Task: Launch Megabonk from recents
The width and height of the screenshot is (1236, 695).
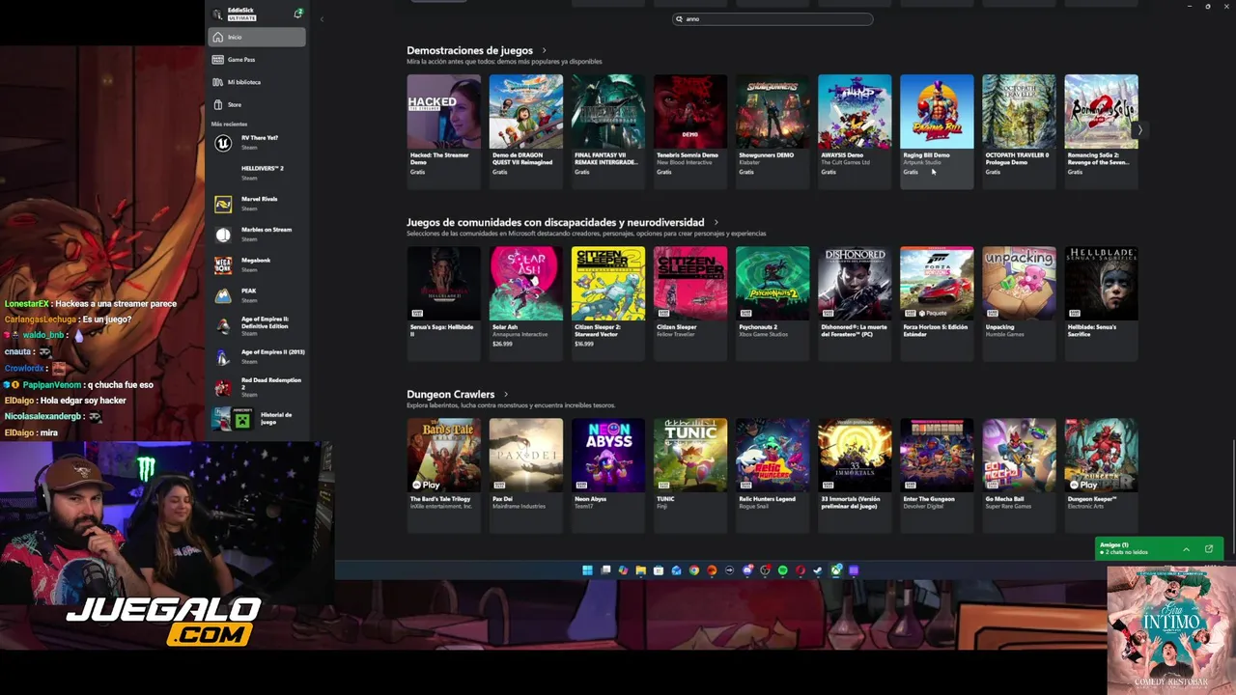Action: point(256,264)
